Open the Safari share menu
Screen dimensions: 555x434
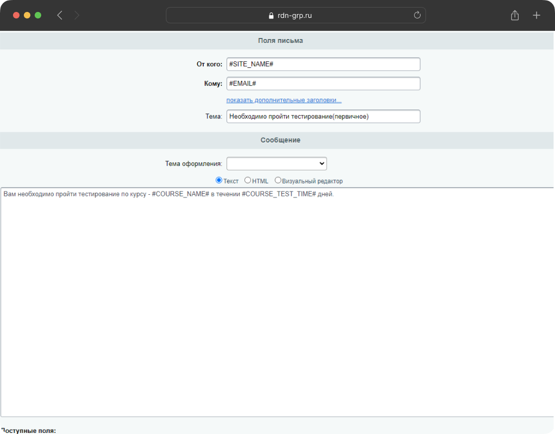coord(514,15)
